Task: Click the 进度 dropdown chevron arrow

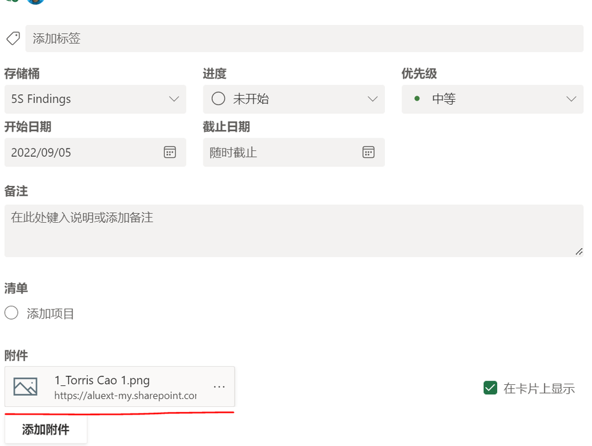Action: coord(373,99)
